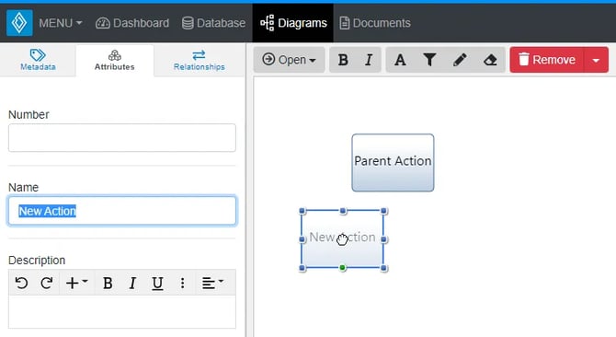Apply italic in Description editor
The width and height of the screenshot is (616, 337).
pyautogui.click(x=132, y=283)
